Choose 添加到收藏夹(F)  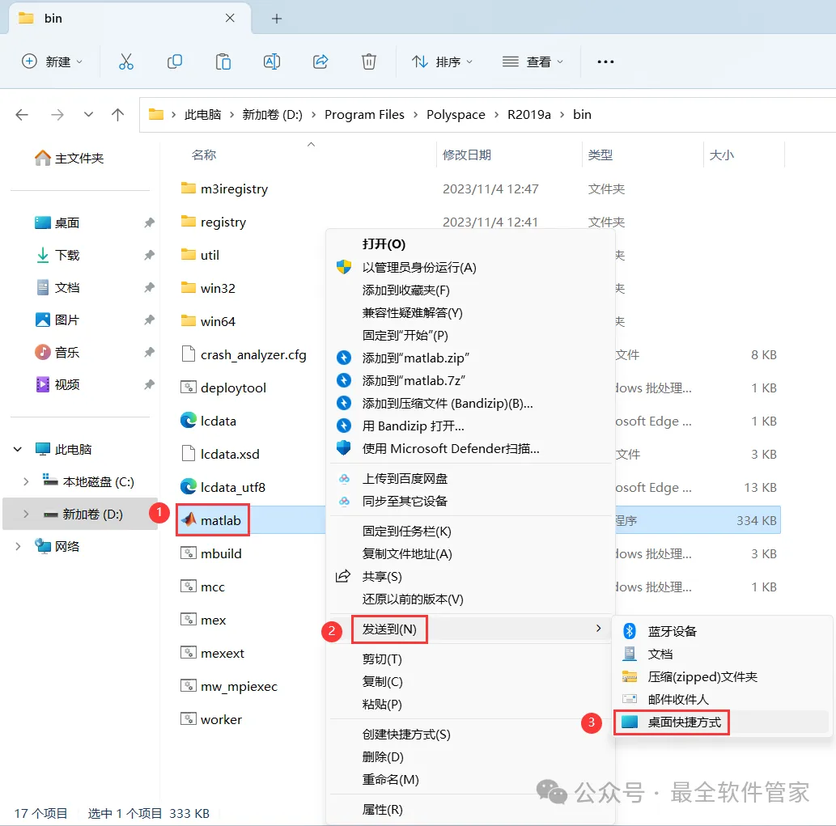point(405,290)
